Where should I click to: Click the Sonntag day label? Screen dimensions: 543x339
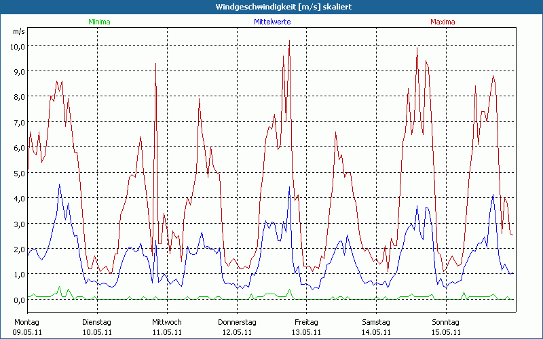click(x=446, y=323)
